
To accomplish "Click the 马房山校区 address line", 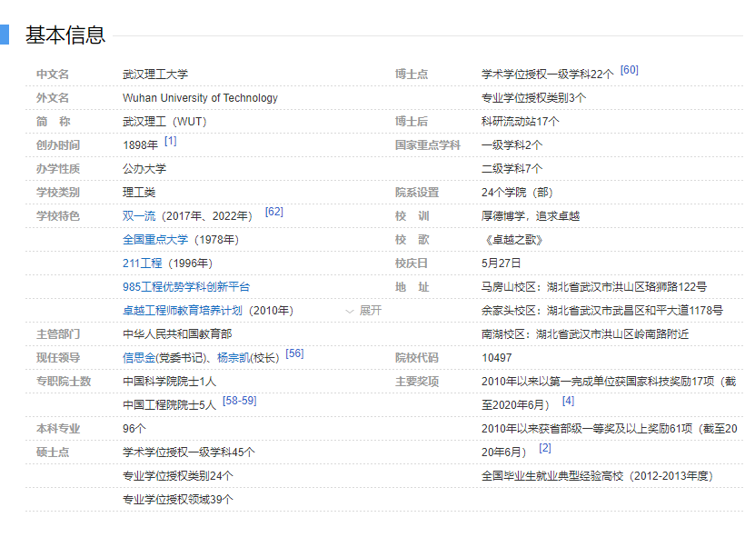I will [x=593, y=287].
